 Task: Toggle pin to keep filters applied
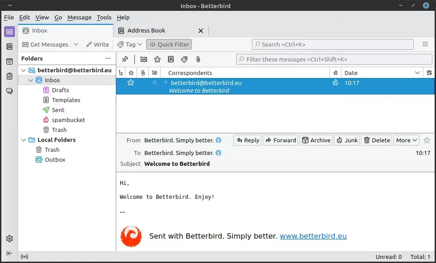click(125, 59)
